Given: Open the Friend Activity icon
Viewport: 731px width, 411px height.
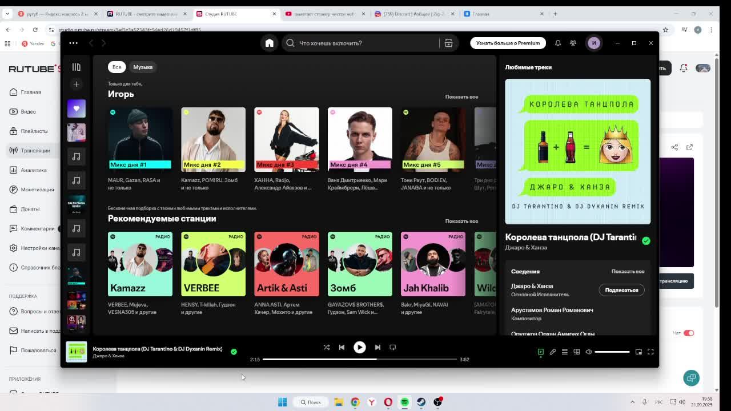Looking at the screenshot, I should 573,43.
